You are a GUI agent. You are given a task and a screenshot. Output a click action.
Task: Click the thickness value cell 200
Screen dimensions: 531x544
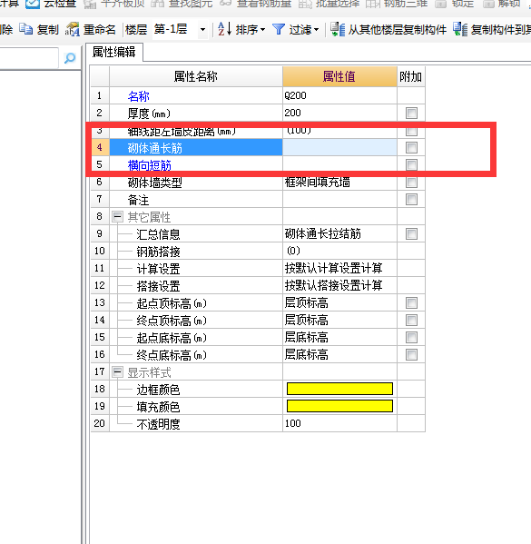[x=339, y=114]
